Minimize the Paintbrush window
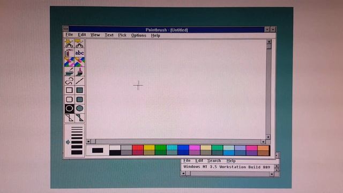 point(267,29)
